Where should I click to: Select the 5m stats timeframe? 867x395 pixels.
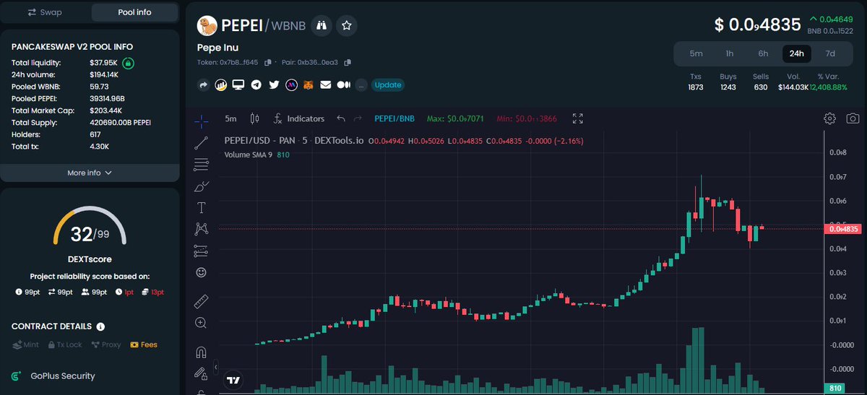point(696,53)
